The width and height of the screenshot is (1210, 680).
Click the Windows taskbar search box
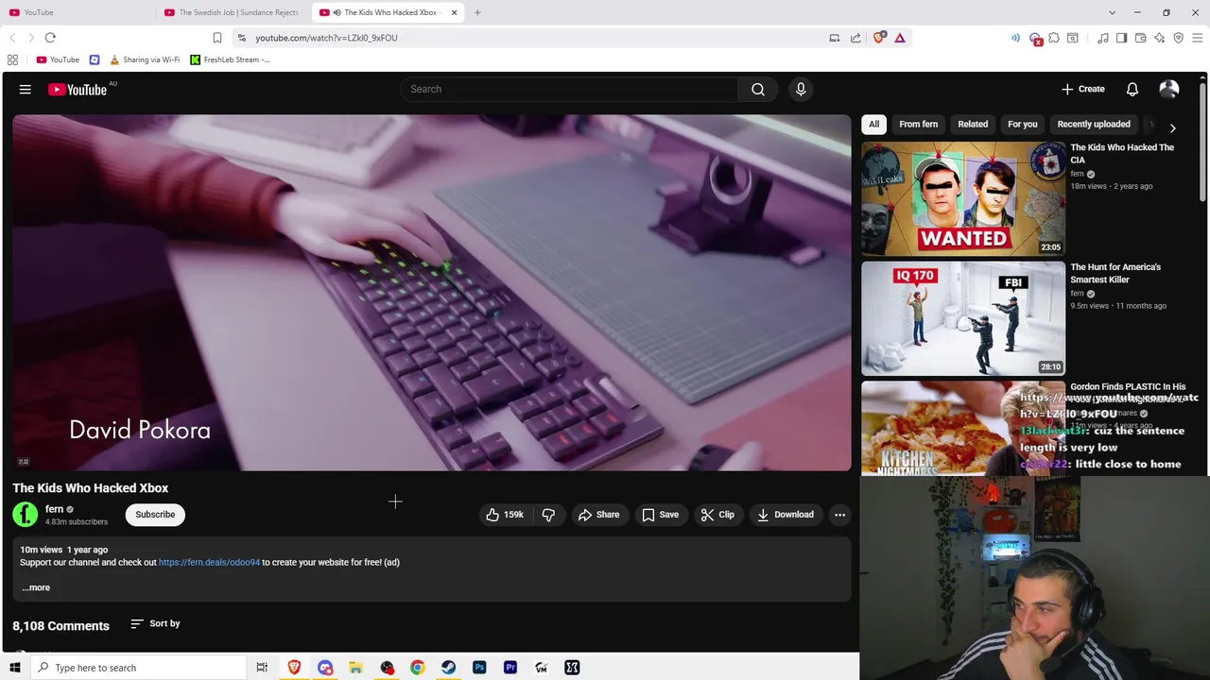[x=138, y=668]
